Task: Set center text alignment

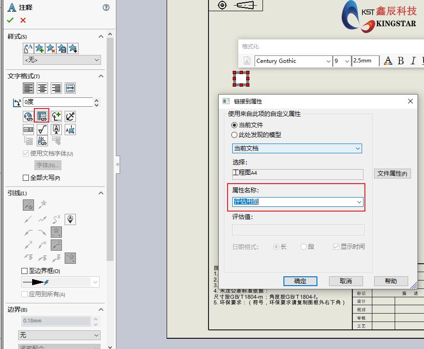Action: [42, 88]
